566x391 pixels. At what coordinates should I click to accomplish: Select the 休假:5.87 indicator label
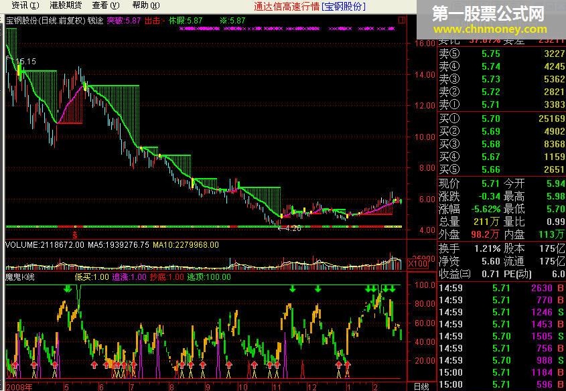(x=186, y=21)
